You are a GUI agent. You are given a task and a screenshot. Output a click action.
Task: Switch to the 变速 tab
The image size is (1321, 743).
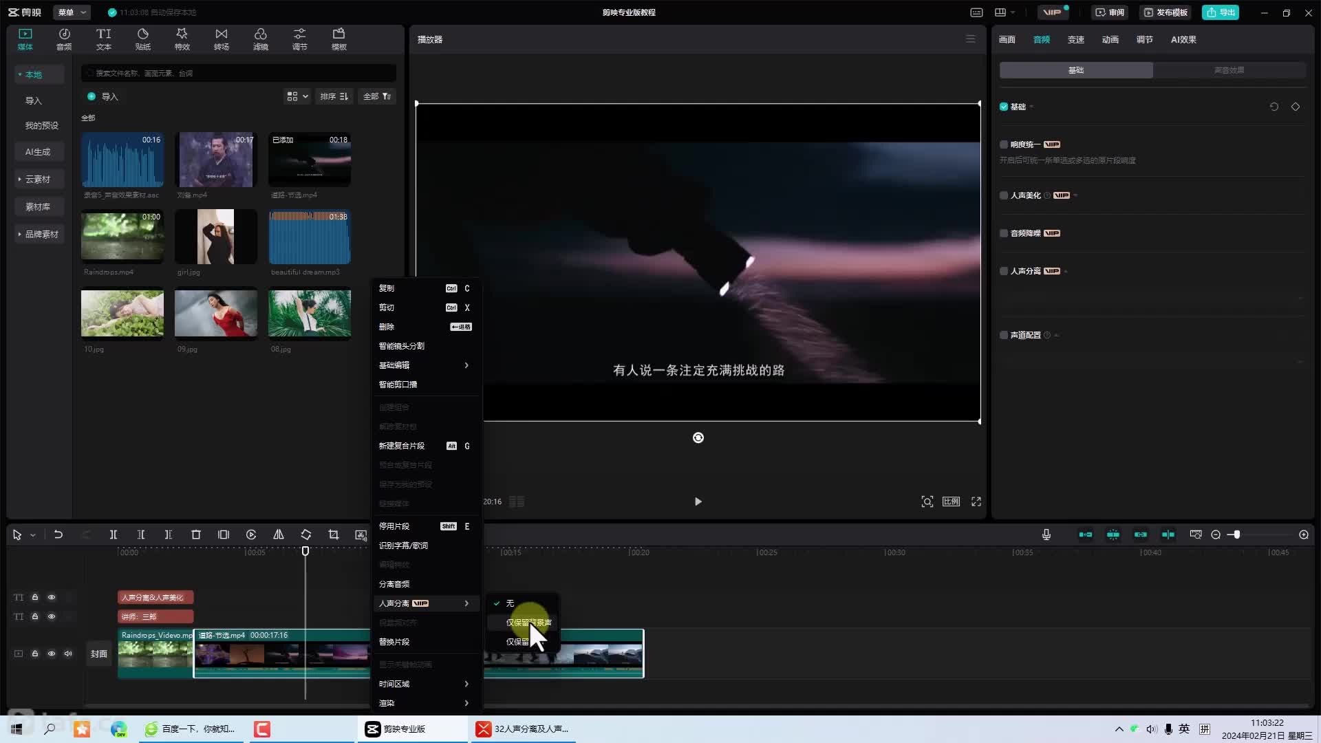pos(1075,40)
